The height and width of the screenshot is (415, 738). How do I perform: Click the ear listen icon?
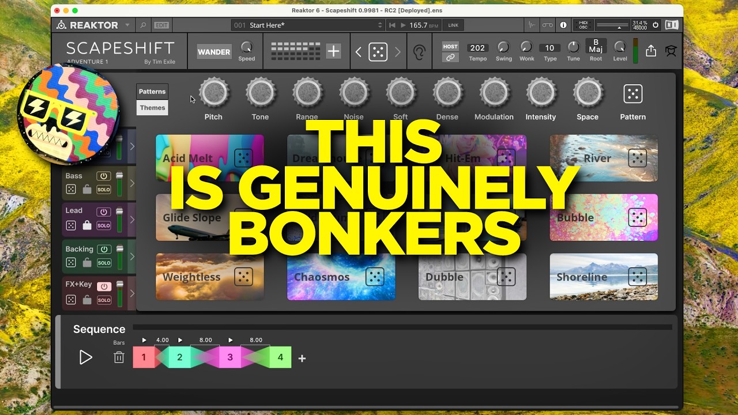click(x=419, y=52)
